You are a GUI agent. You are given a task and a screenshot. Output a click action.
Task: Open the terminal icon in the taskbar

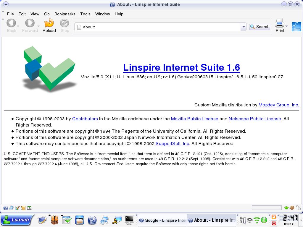coord(129,220)
